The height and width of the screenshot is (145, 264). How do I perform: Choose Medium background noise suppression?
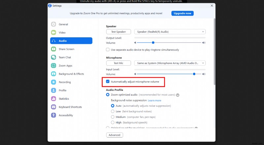[113, 117]
